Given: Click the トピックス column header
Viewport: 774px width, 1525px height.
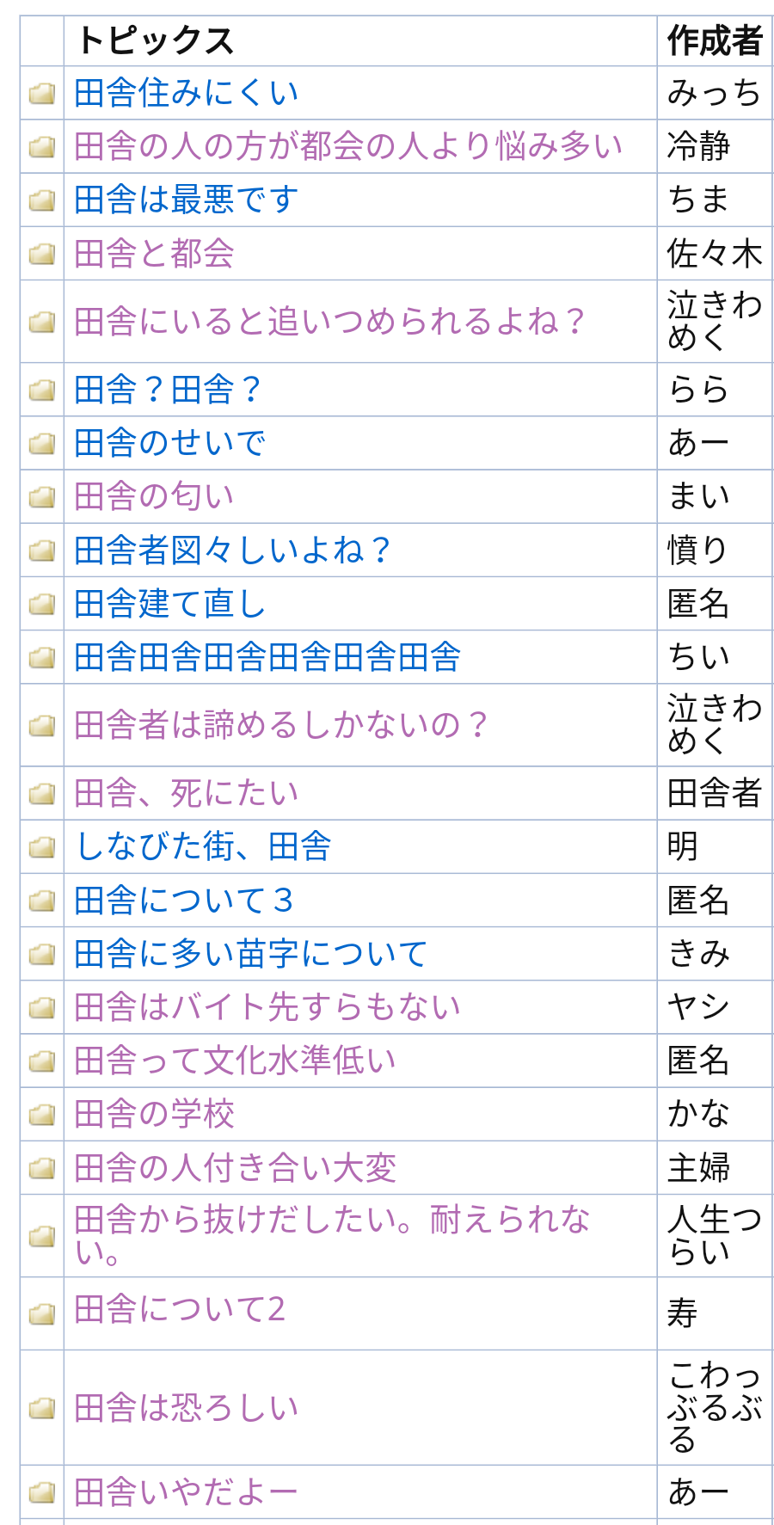Looking at the screenshot, I should tap(156, 41).
